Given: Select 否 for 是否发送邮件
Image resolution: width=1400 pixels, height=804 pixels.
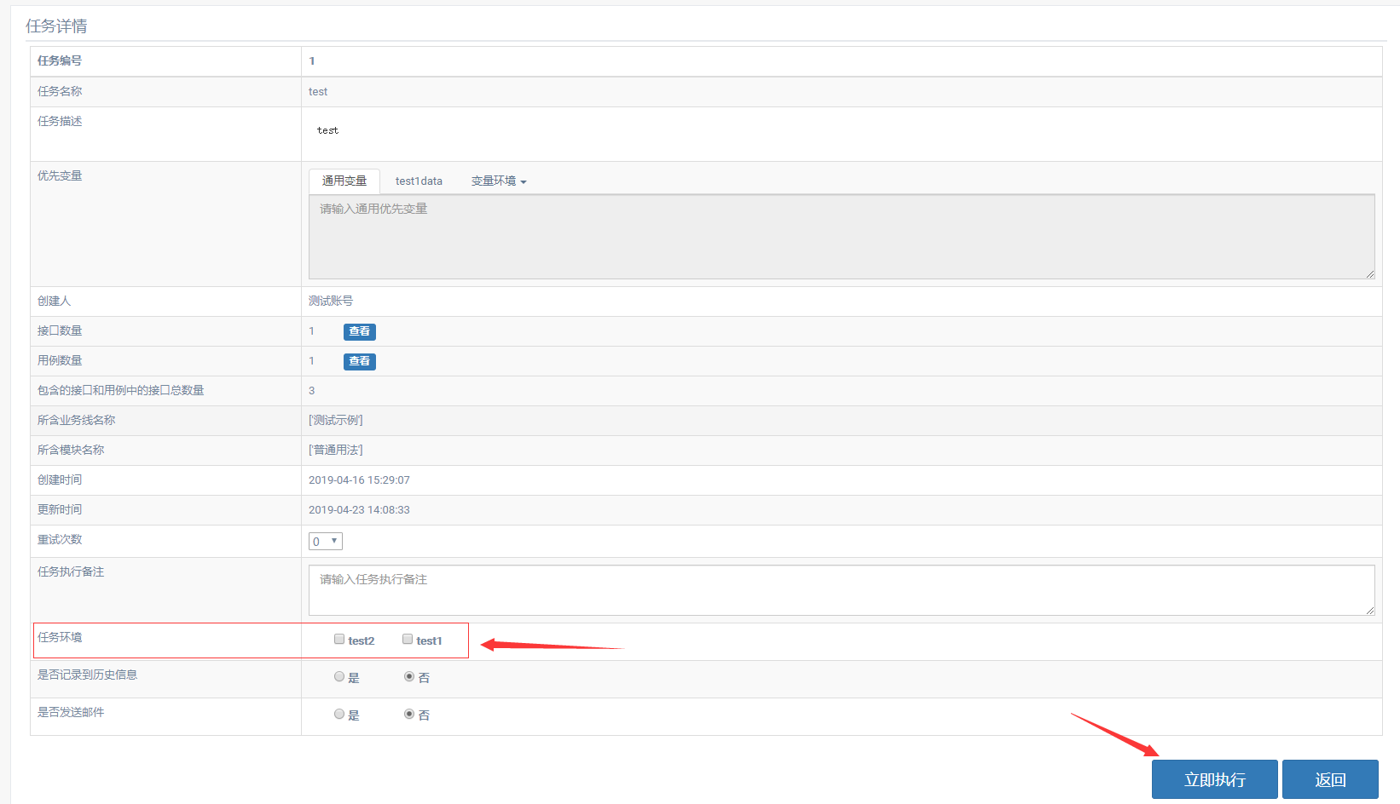Looking at the screenshot, I should (409, 715).
